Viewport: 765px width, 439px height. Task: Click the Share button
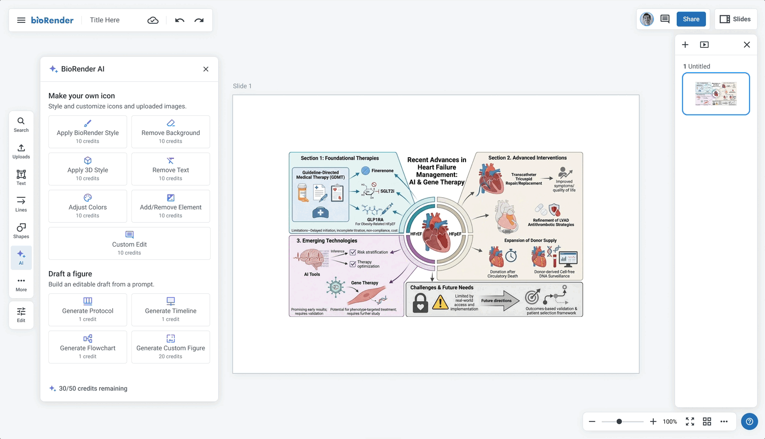click(x=691, y=19)
